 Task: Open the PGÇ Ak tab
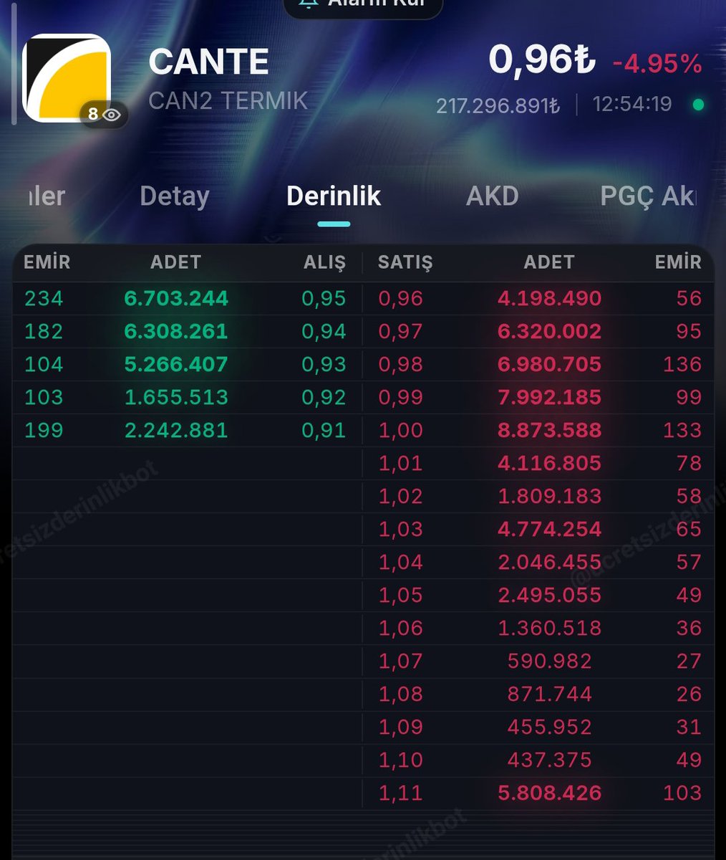coord(647,196)
